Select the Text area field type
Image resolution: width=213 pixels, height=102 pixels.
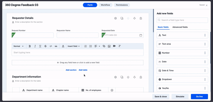click(182, 44)
